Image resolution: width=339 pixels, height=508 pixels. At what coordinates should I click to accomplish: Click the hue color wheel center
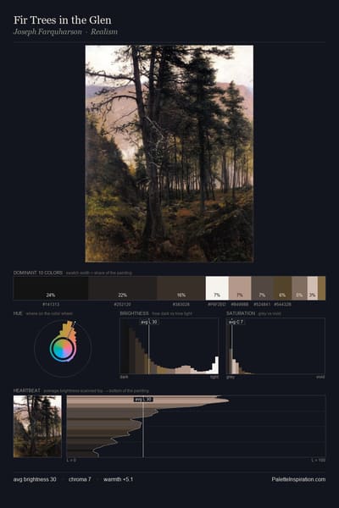[63, 349]
